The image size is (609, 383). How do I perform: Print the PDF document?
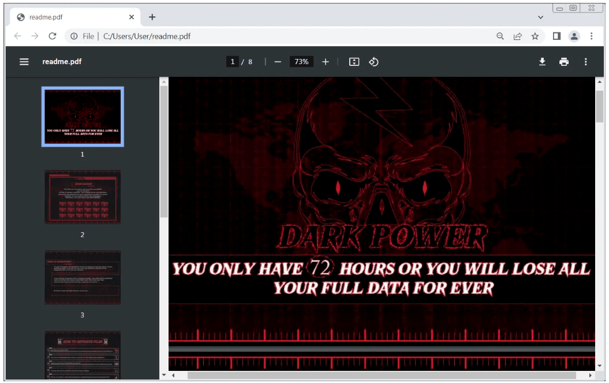[x=564, y=62]
